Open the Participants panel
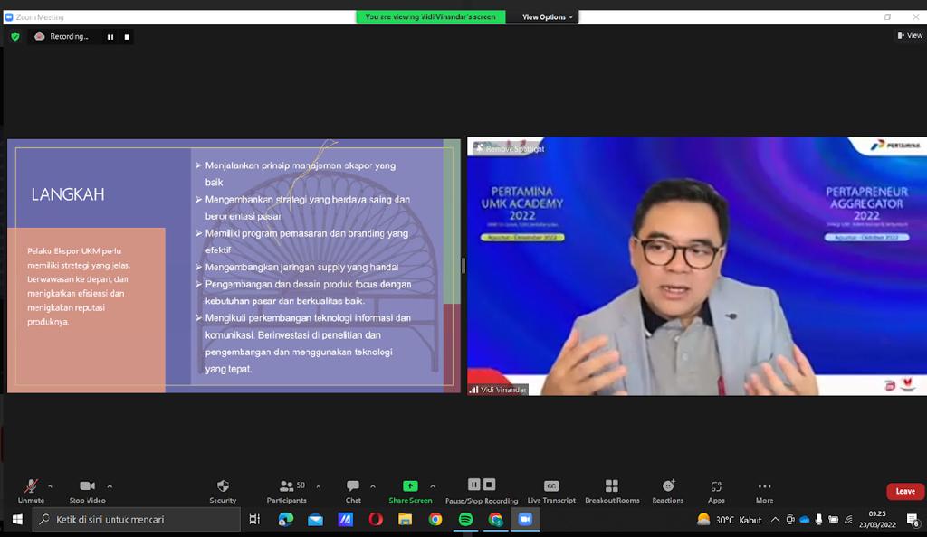This screenshot has height=537, width=927. [286, 490]
